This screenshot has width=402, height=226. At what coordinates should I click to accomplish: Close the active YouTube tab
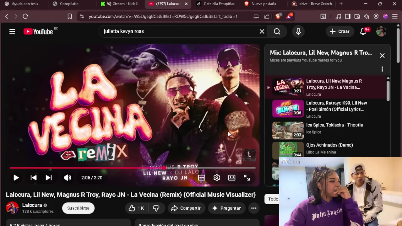click(186, 4)
